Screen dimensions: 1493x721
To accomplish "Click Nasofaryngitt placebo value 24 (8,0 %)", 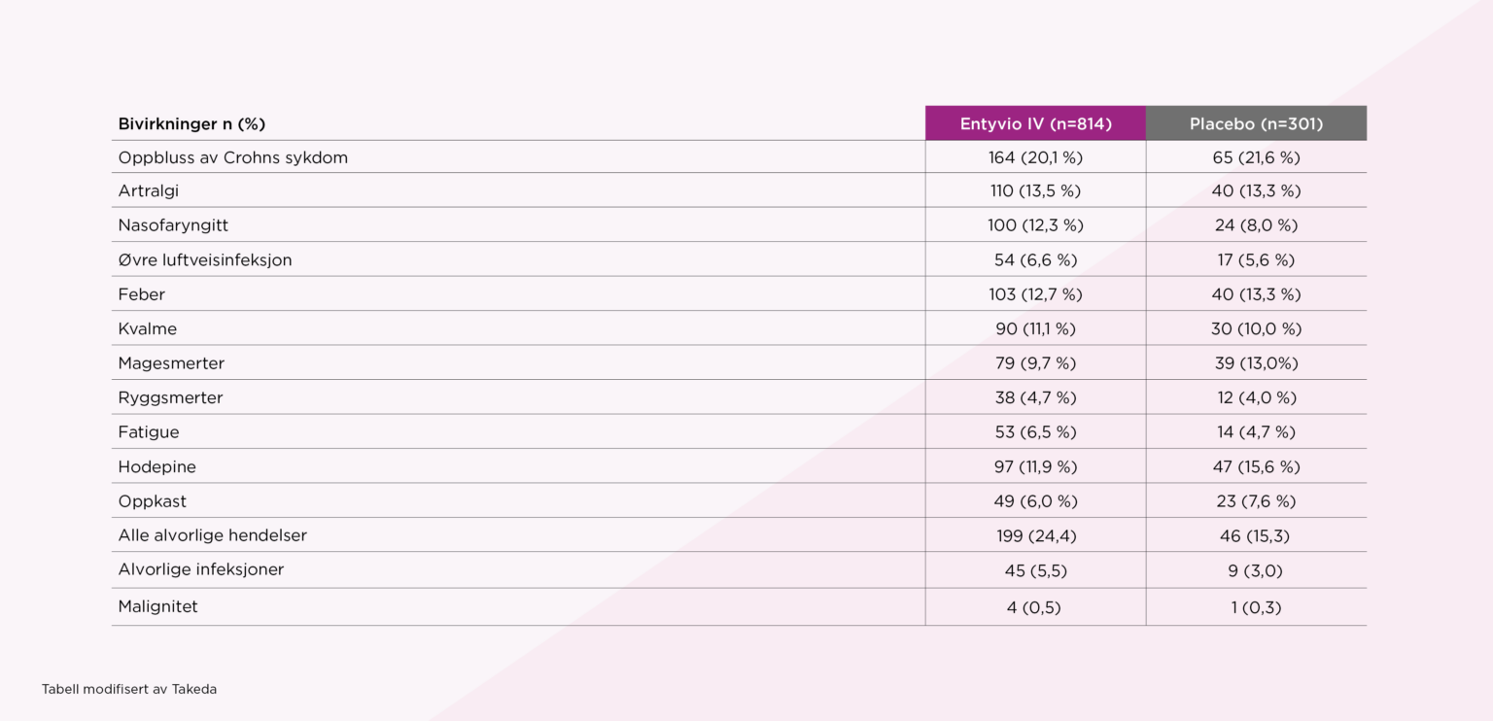I will click(x=1255, y=225).
